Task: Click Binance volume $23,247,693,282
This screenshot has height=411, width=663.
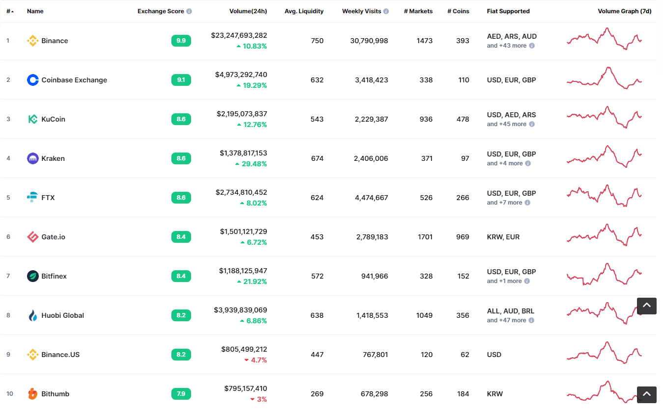Action: tap(239, 35)
